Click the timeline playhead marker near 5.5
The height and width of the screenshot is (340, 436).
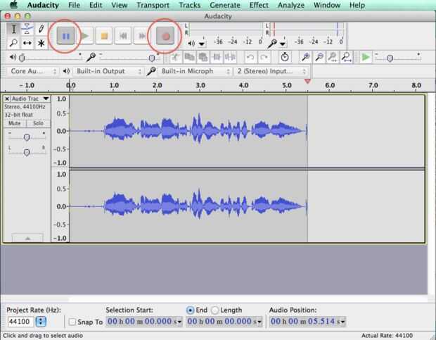pyautogui.click(x=307, y=81)
